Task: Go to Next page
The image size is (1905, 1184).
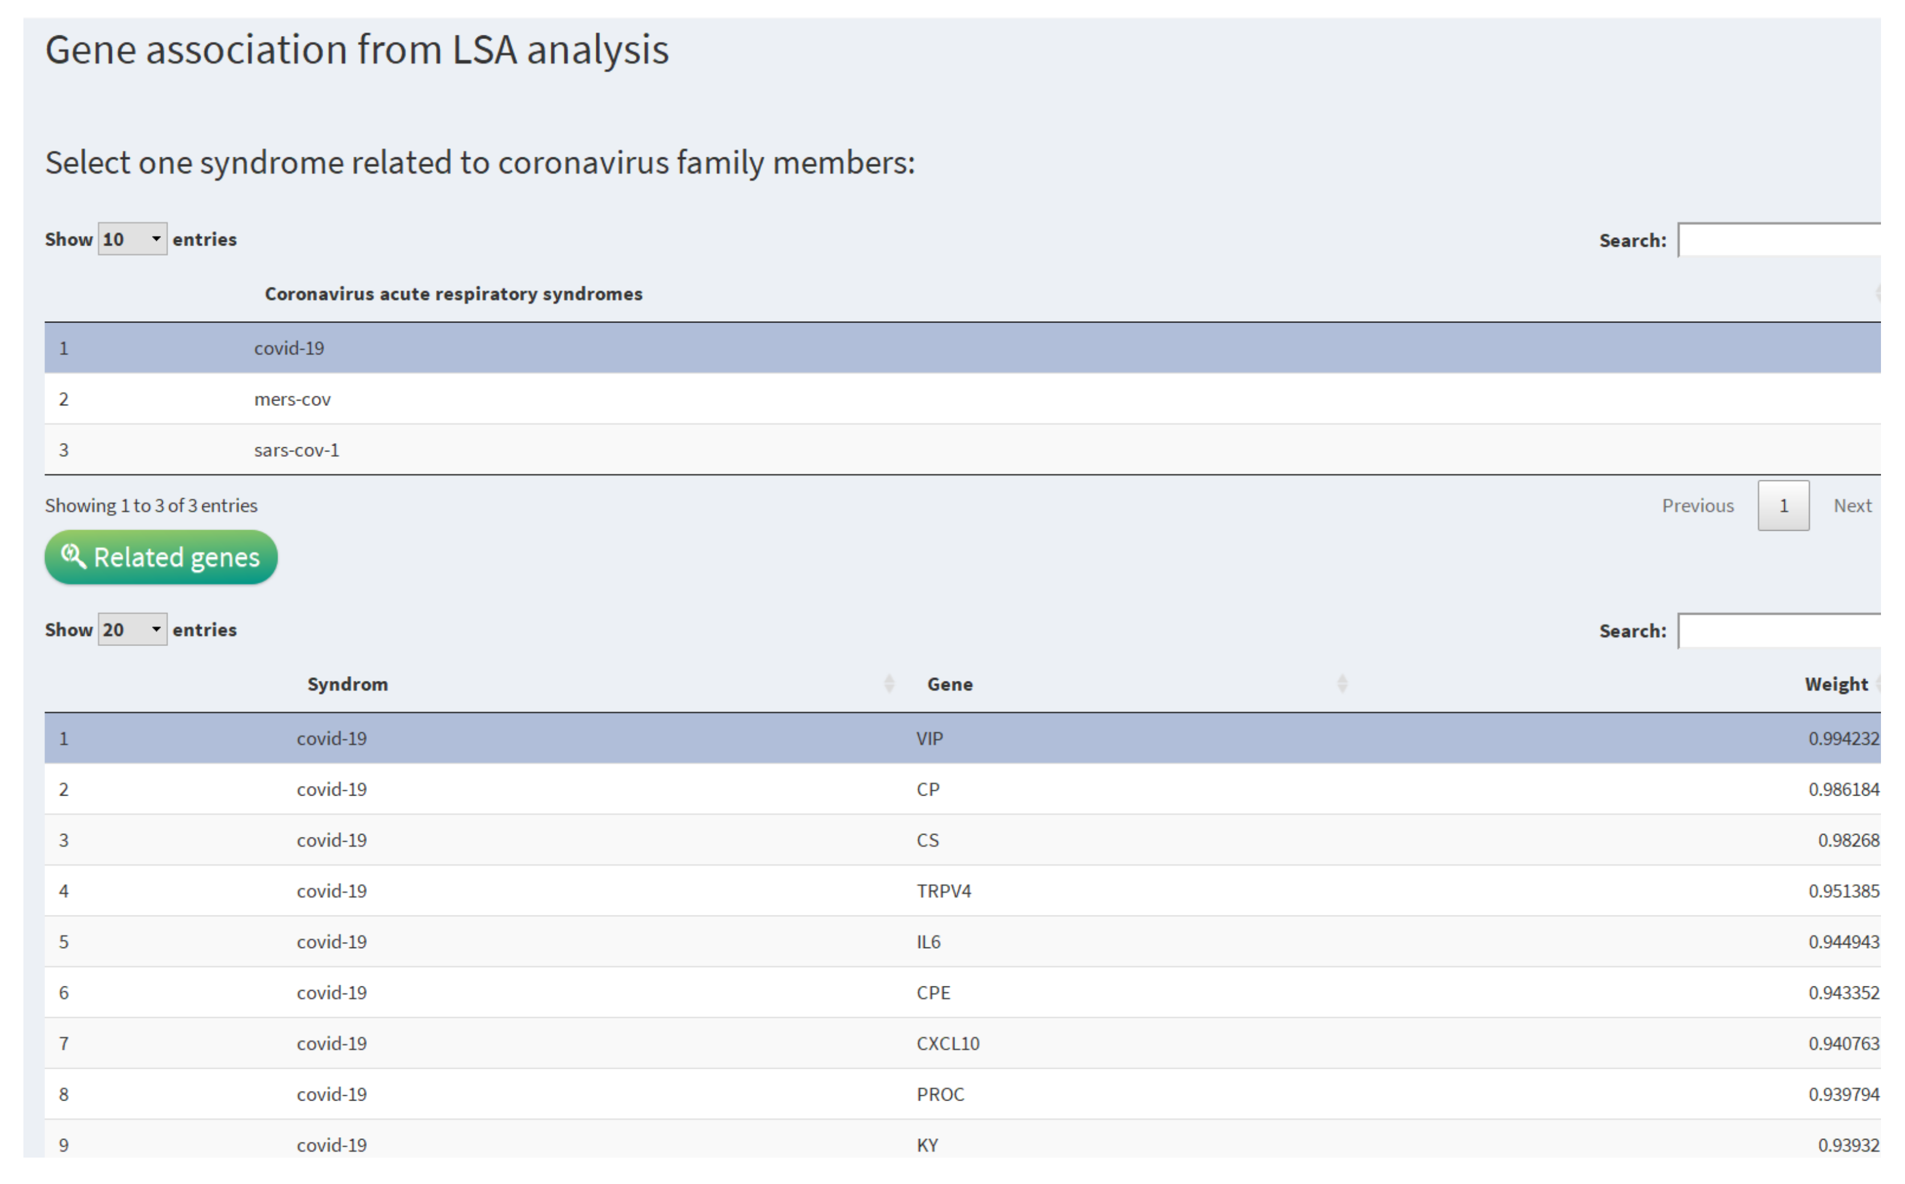Action: coord(1852,506)
